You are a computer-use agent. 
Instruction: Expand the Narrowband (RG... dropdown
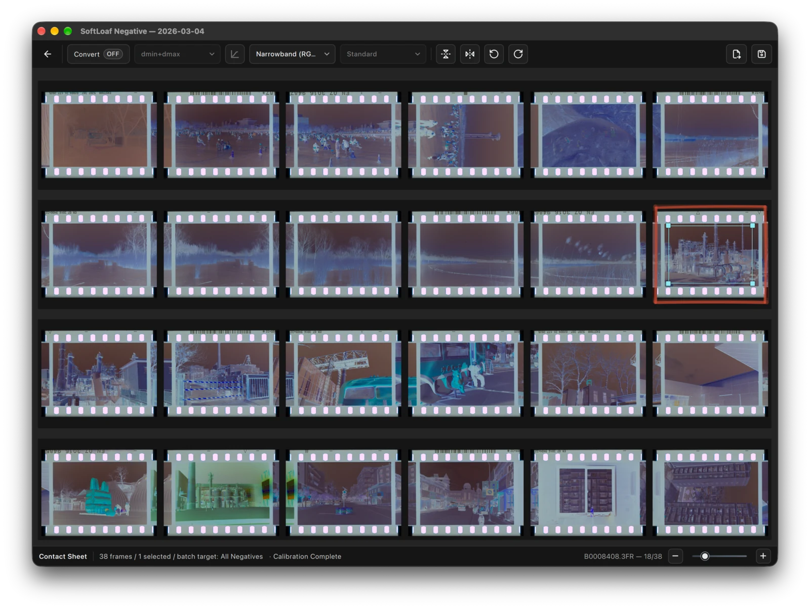[292, 54]
